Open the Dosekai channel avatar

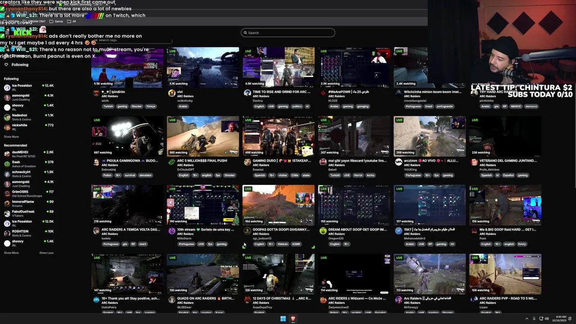[x=247, y=162]
